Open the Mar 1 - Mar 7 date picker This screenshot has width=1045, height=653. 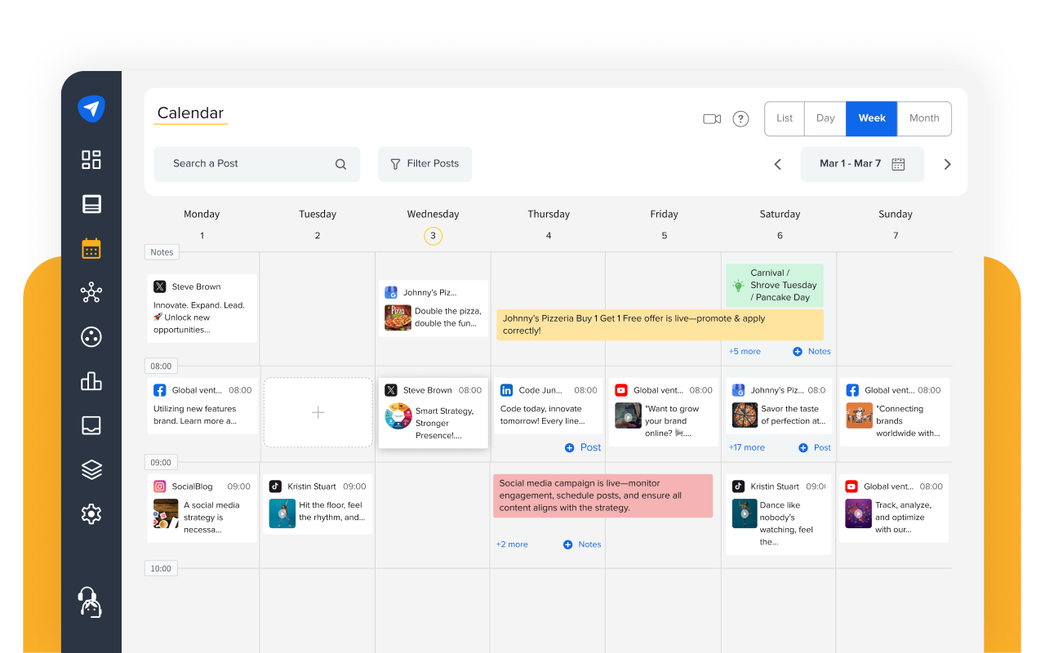[862, 164]
